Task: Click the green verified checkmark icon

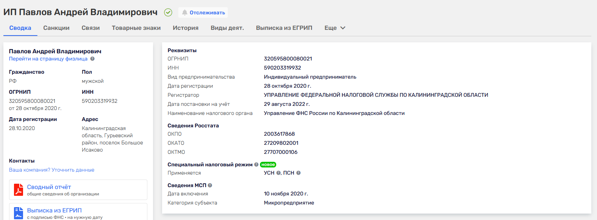Action: (168, 12)
